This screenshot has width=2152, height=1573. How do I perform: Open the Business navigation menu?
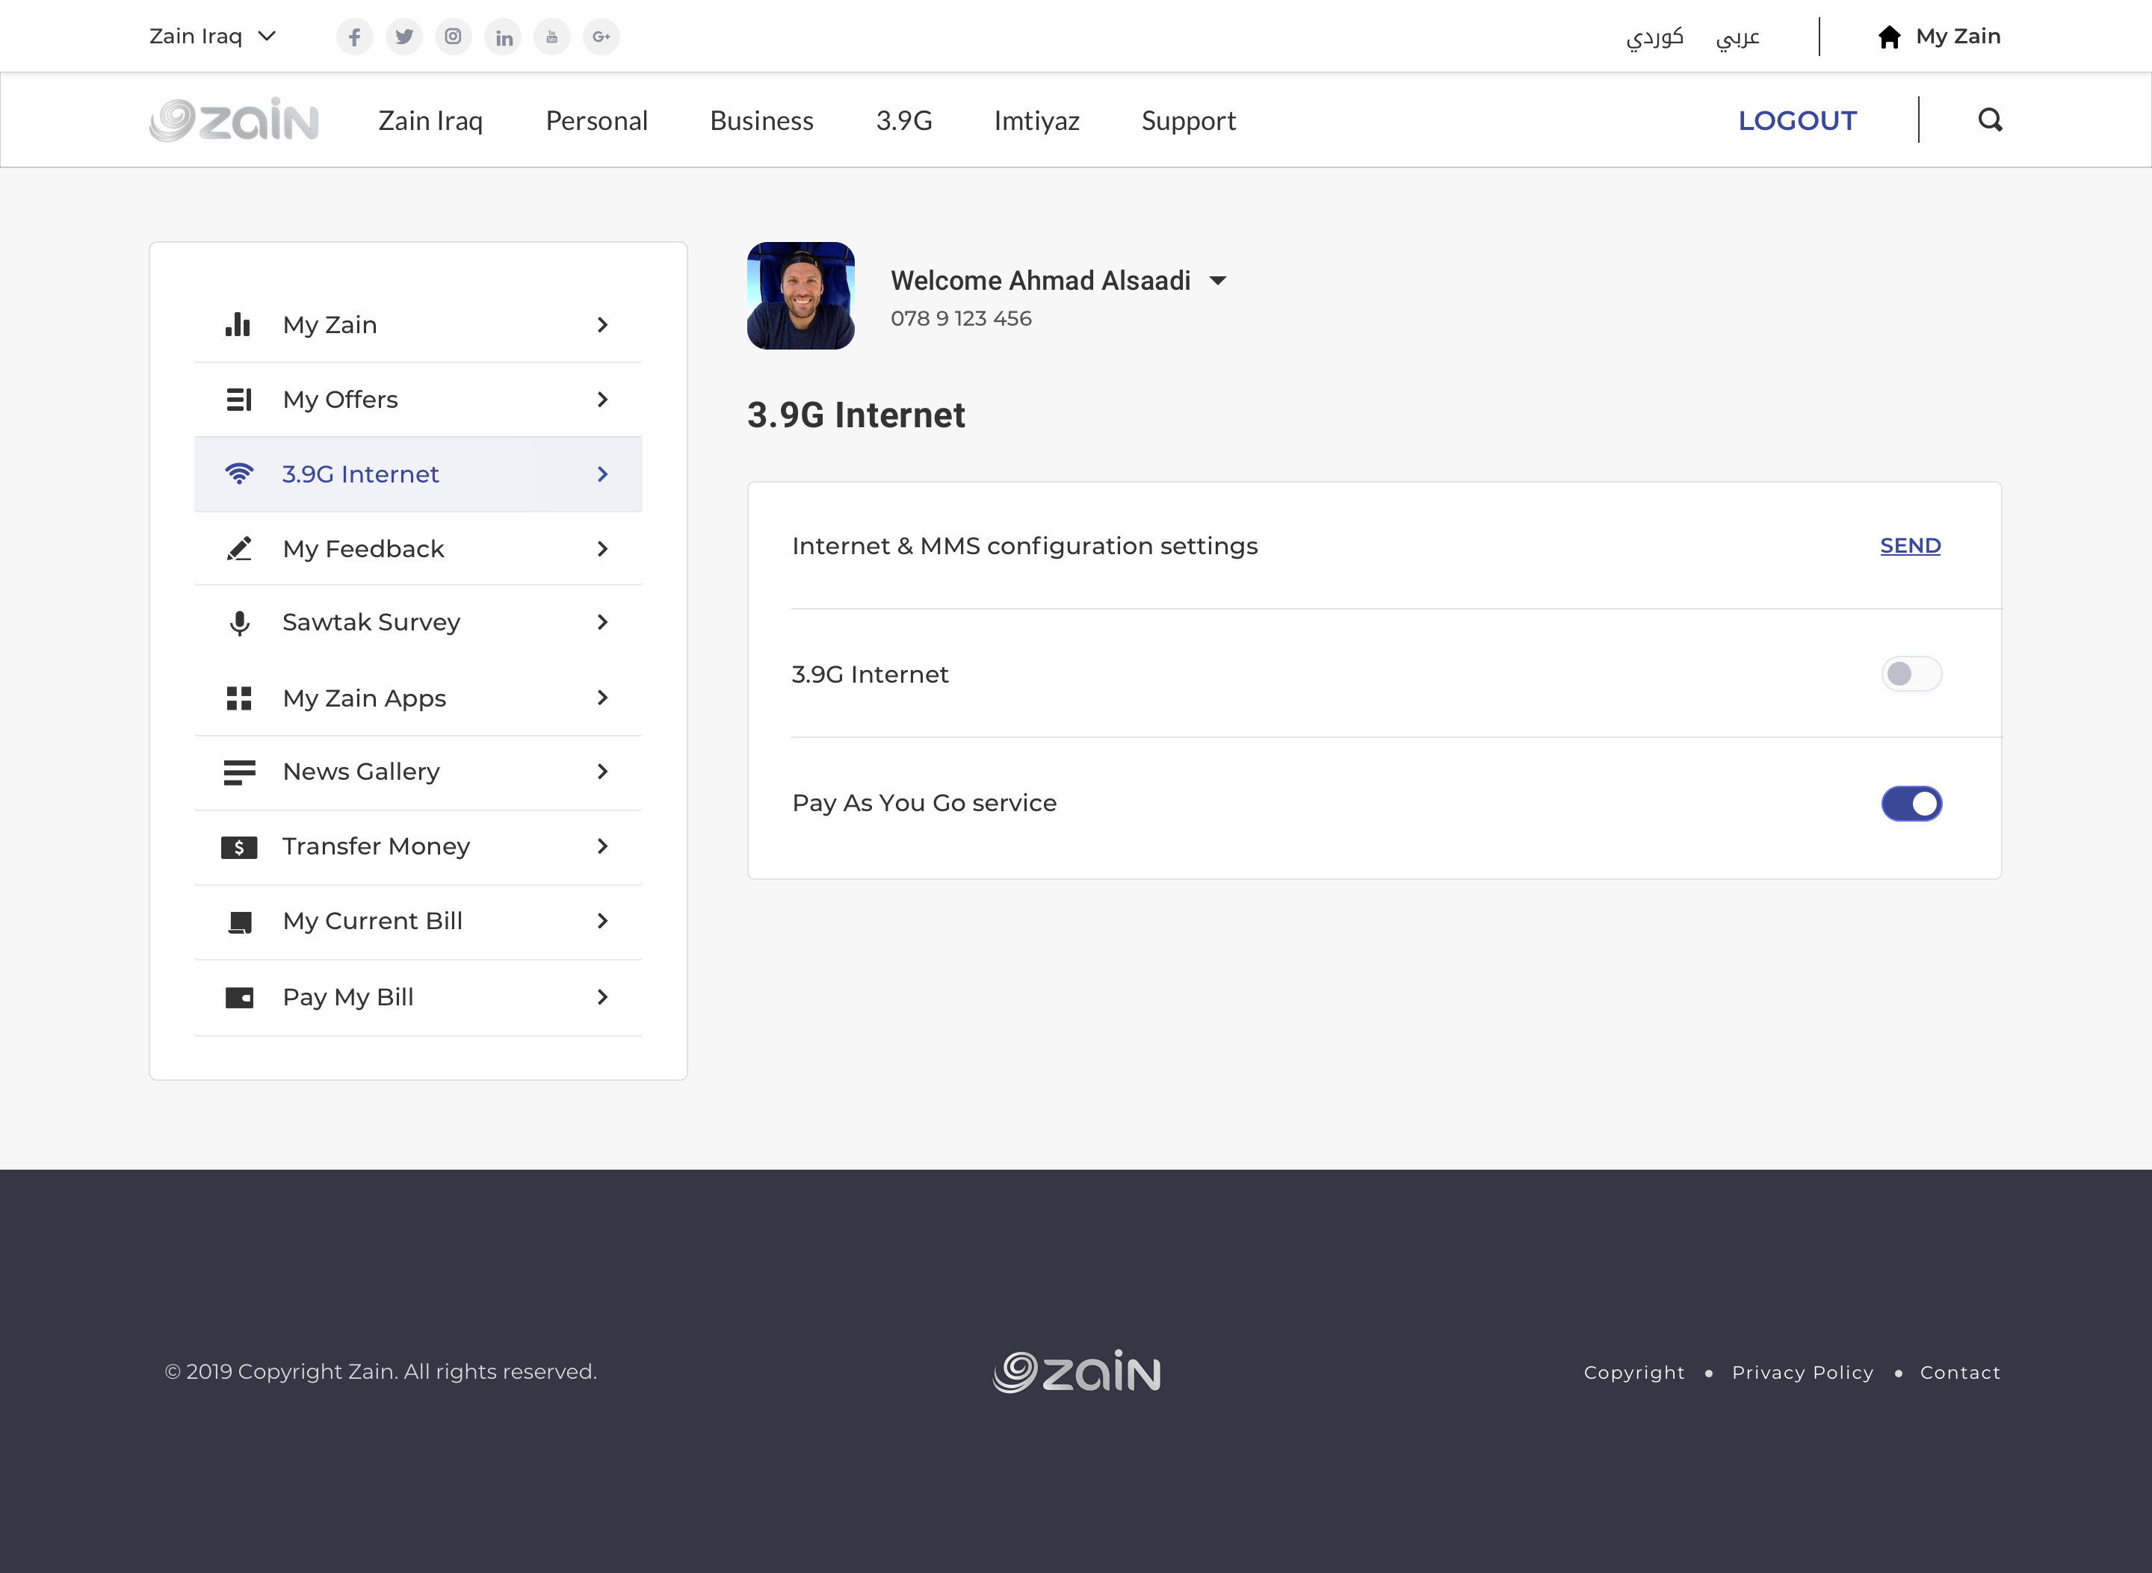tap(762, 121)
